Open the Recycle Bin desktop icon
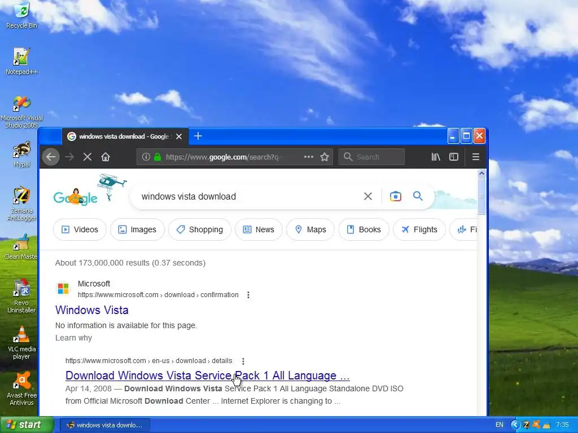 click(x=21, y=15)
